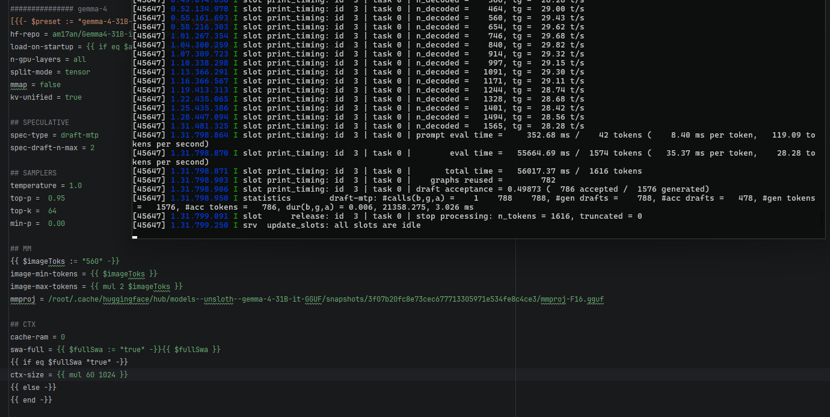Viewport: 830px width, 417px height.
Task: Click the '############### gemma-4' header comment line
Action: coord(58,9)
